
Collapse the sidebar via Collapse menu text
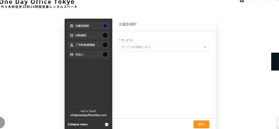78,124
